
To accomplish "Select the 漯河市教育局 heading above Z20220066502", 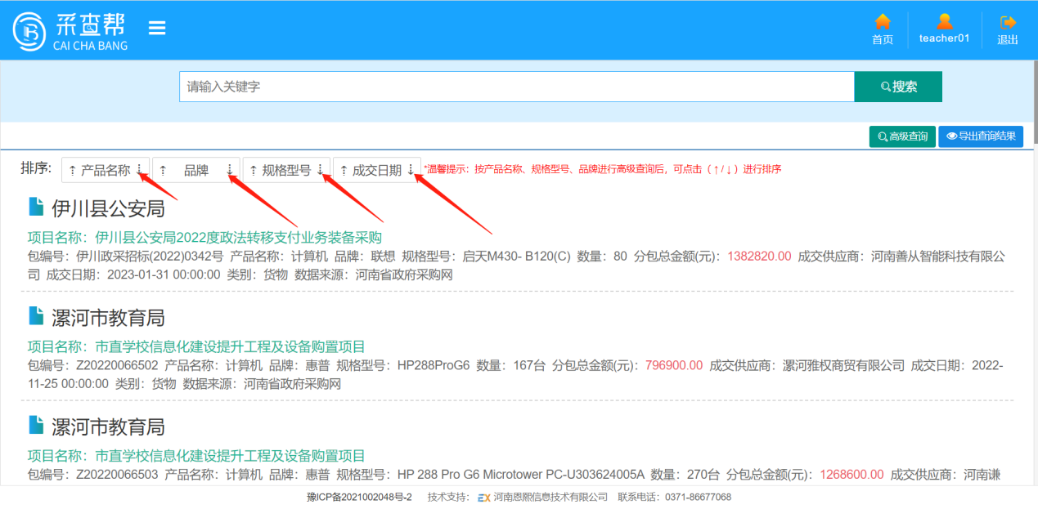I will point(108,317).
